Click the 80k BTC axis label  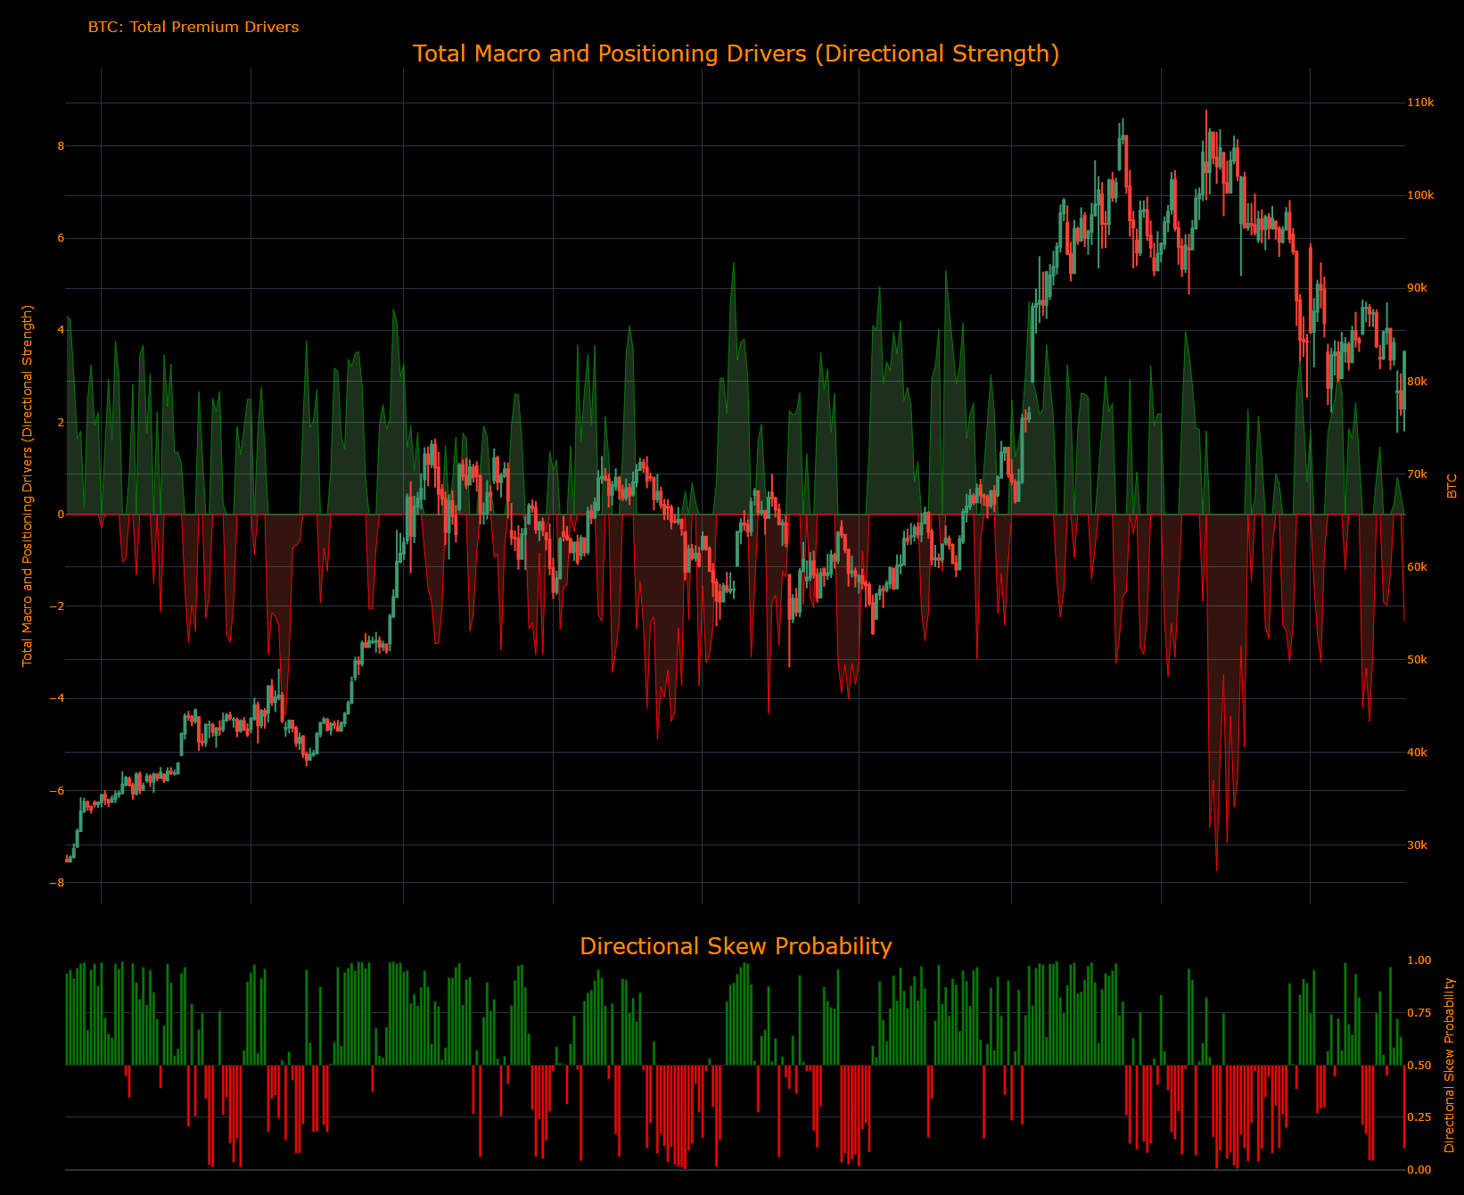(1418, 382)
